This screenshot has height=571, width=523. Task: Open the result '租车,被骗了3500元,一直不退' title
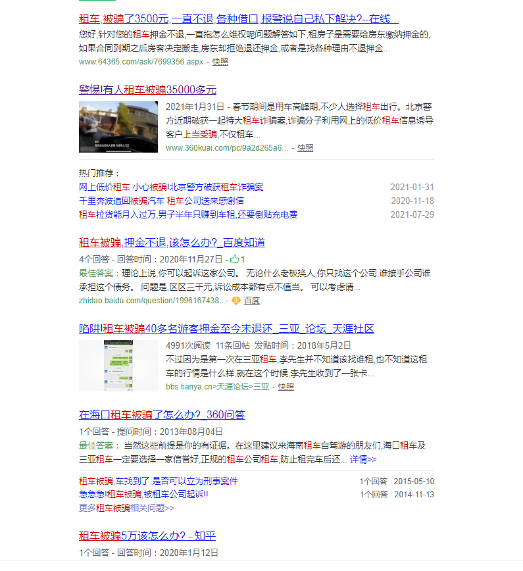(x=239, y=18)
